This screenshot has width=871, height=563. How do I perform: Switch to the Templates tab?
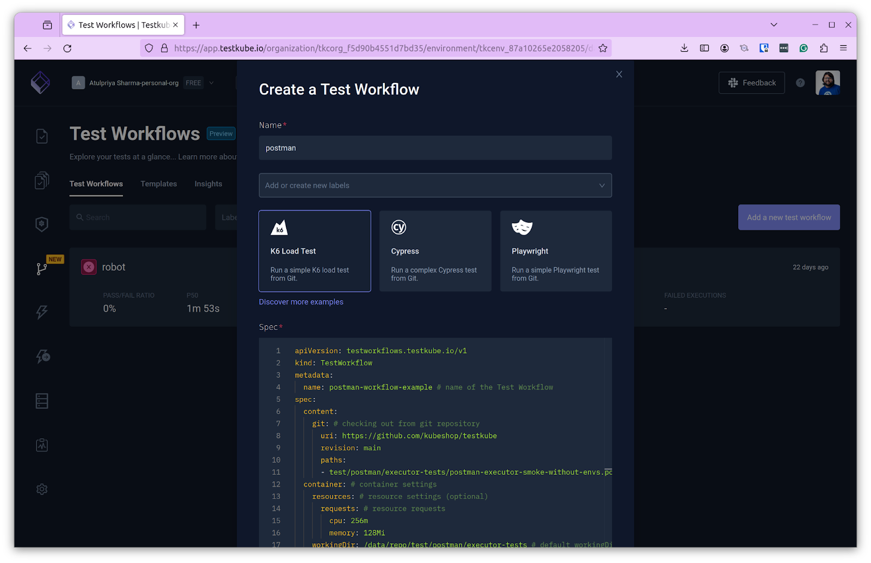point(159,184)
